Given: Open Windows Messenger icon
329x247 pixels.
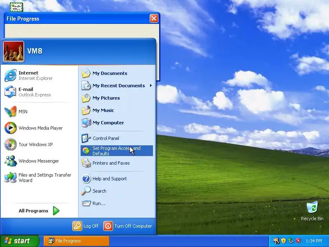Looking at the screenshot, I should (10, 161).
